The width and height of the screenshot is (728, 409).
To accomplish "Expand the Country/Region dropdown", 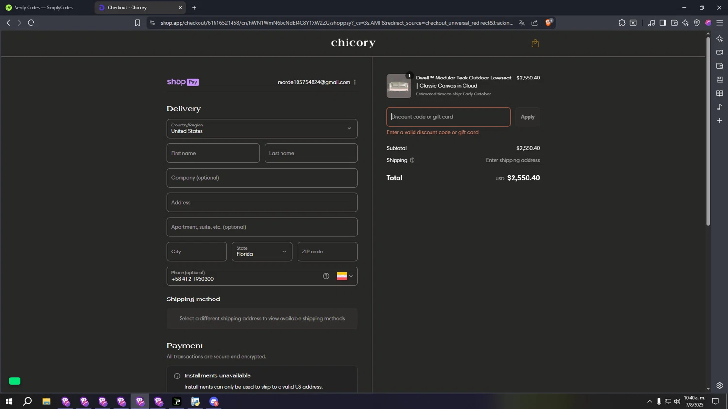I will pos(262,128).
